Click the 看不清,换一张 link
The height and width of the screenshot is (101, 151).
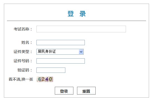21,79
